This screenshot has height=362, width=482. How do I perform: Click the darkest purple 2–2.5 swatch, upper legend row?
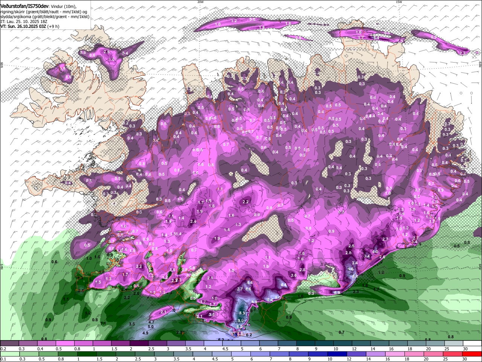[139, 343]
